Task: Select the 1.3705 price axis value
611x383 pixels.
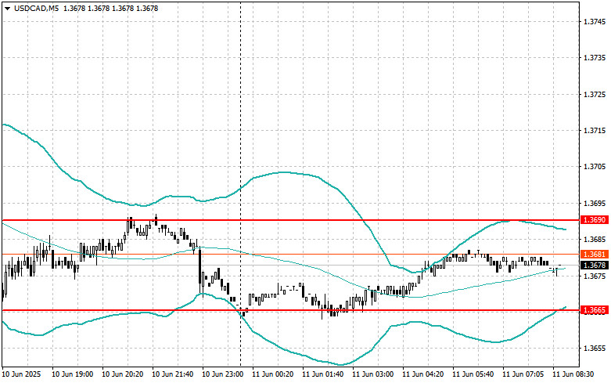Action: click(595, 167)
